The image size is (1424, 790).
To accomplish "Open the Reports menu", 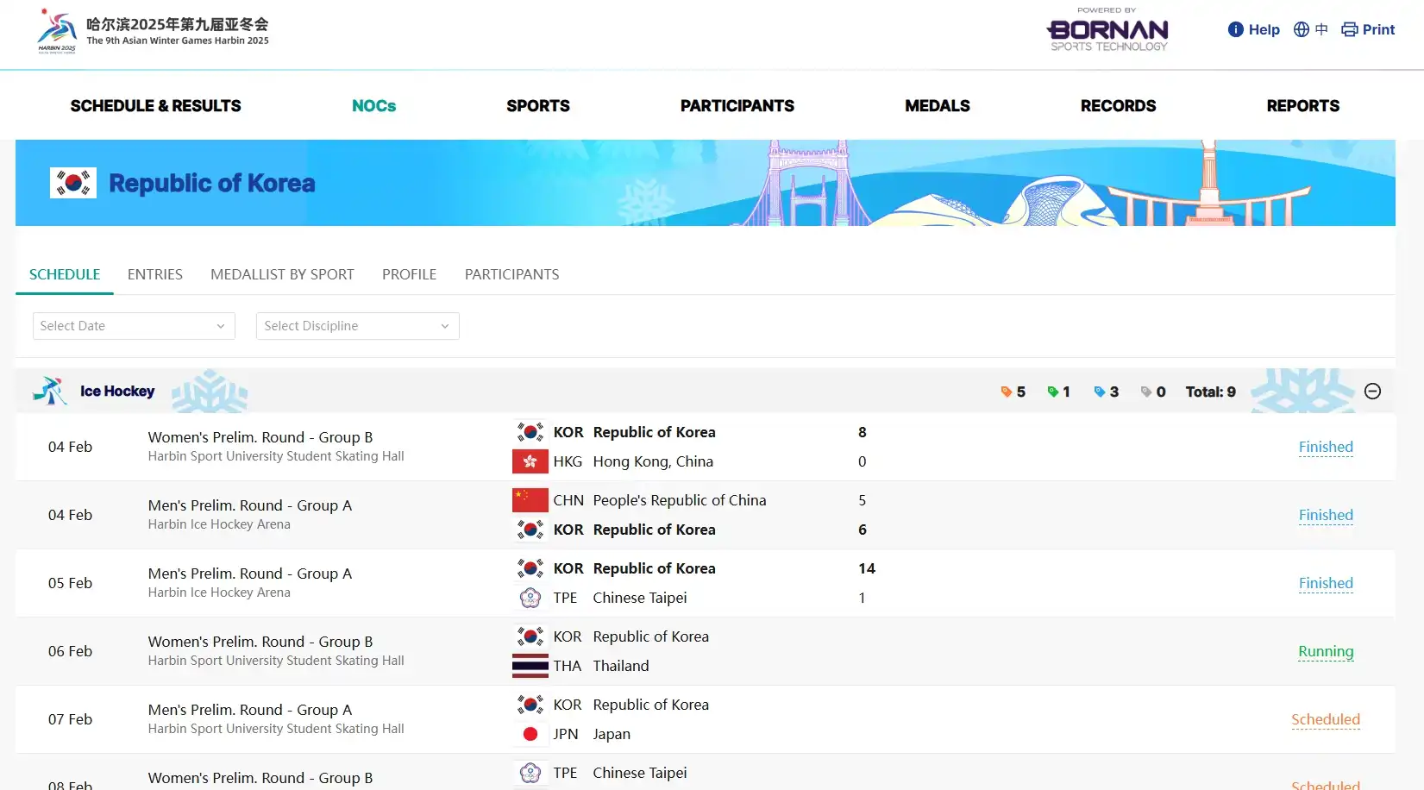I will point(1302,106).
